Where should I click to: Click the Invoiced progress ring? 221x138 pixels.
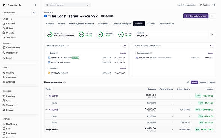point(50,34)
